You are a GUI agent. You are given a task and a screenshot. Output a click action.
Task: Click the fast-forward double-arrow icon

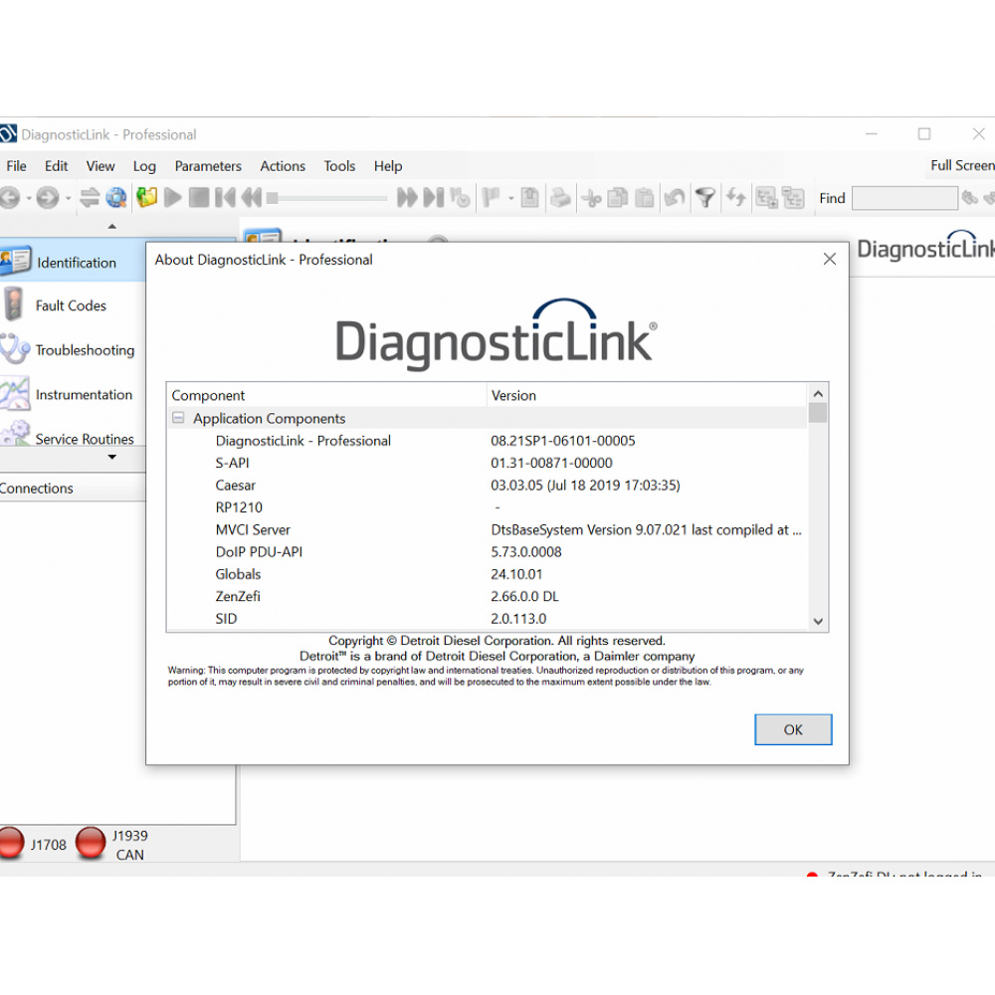pyautogui.click(x=407, y=198)
